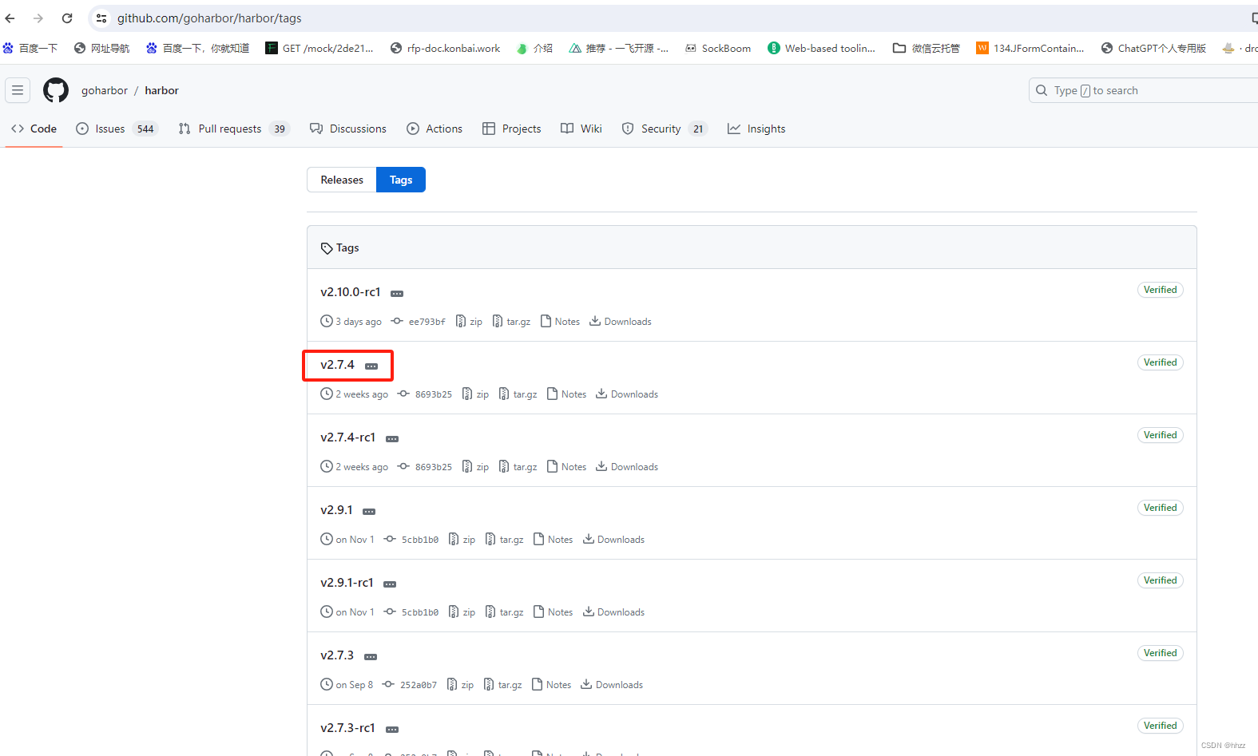Open Downloads for v2.10.0-rc1

pyautogui.click(x=621, y=322)
